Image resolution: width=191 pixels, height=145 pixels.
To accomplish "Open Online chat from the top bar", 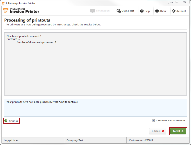I will point(125,11).
